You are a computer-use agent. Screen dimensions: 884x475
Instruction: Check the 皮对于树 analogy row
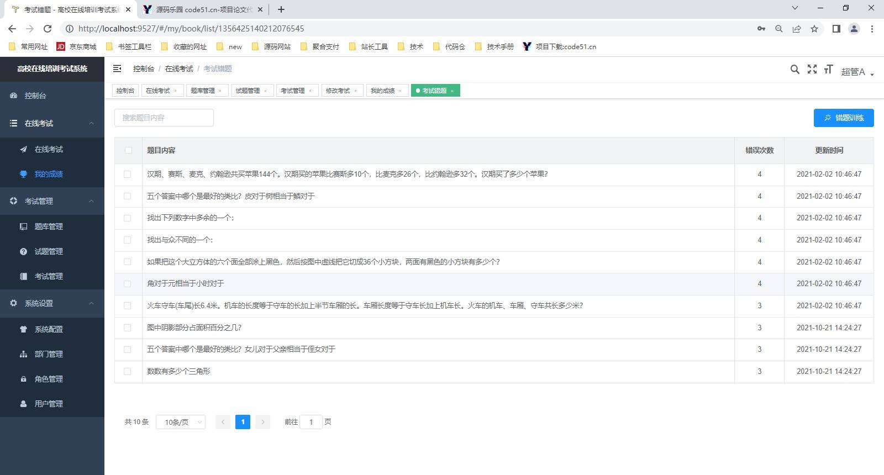128,196
